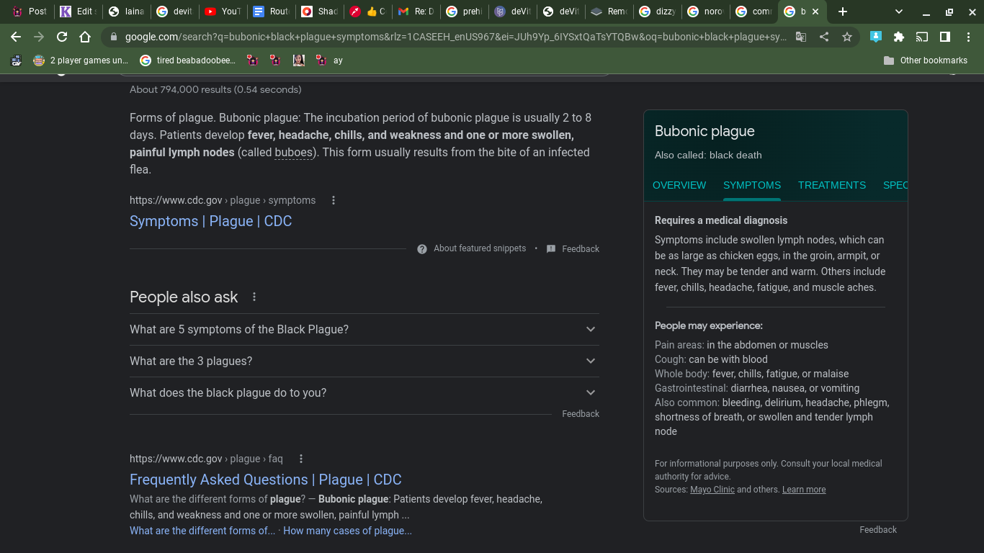The image size is (984, 553).
Task: Expand 'What are the 3 plagues?' question
Action: point(364,361)
